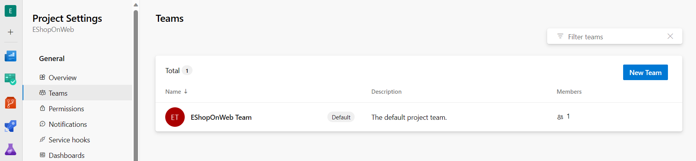The image size is (696, 161).
Task: Select Teams in the settings menu
Action: 58,93
